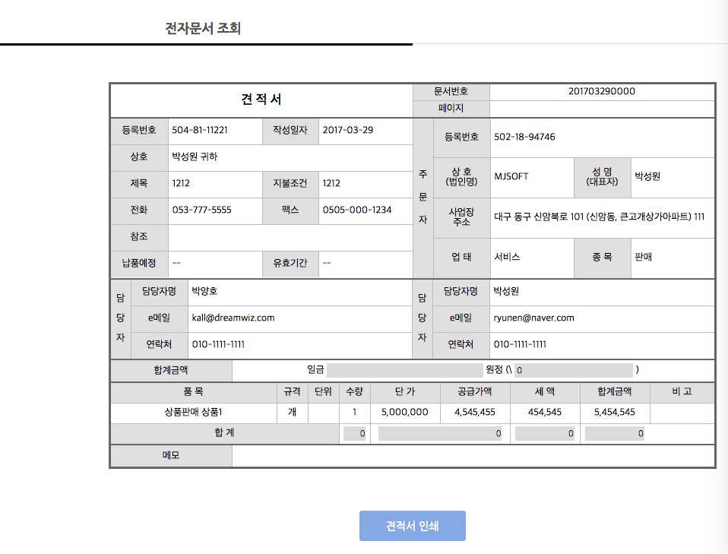The height and width of the screenshot is (554, 728).
Task: Select phone number 053-777-5555
Action: tap(201, 210)
